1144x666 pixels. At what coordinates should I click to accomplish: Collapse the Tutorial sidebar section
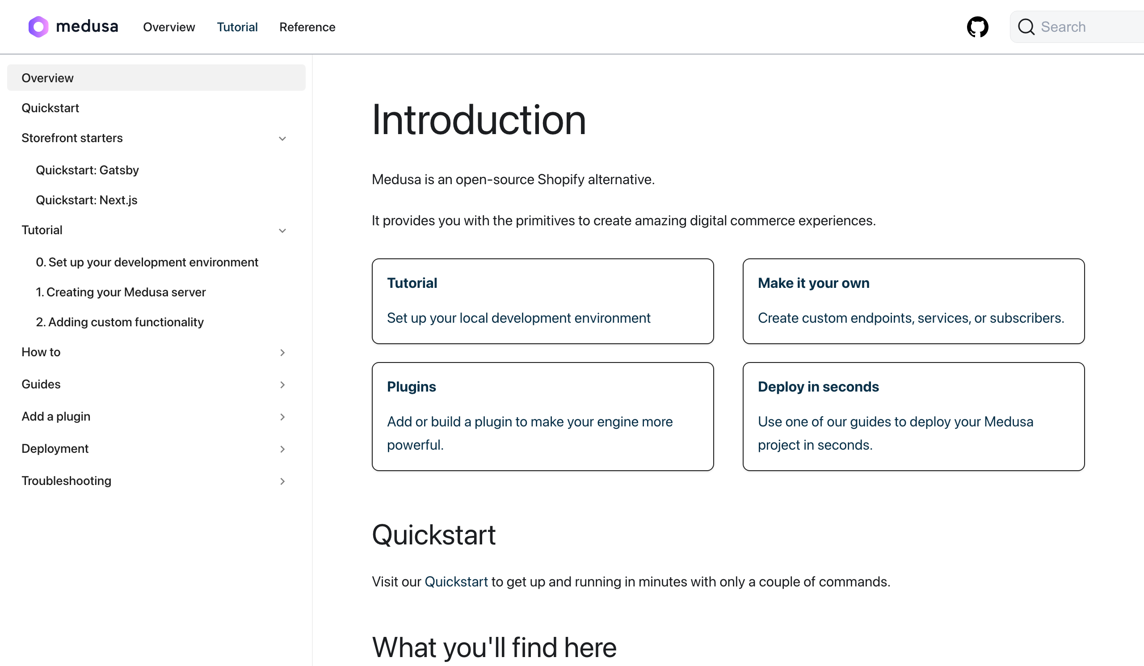282,231
